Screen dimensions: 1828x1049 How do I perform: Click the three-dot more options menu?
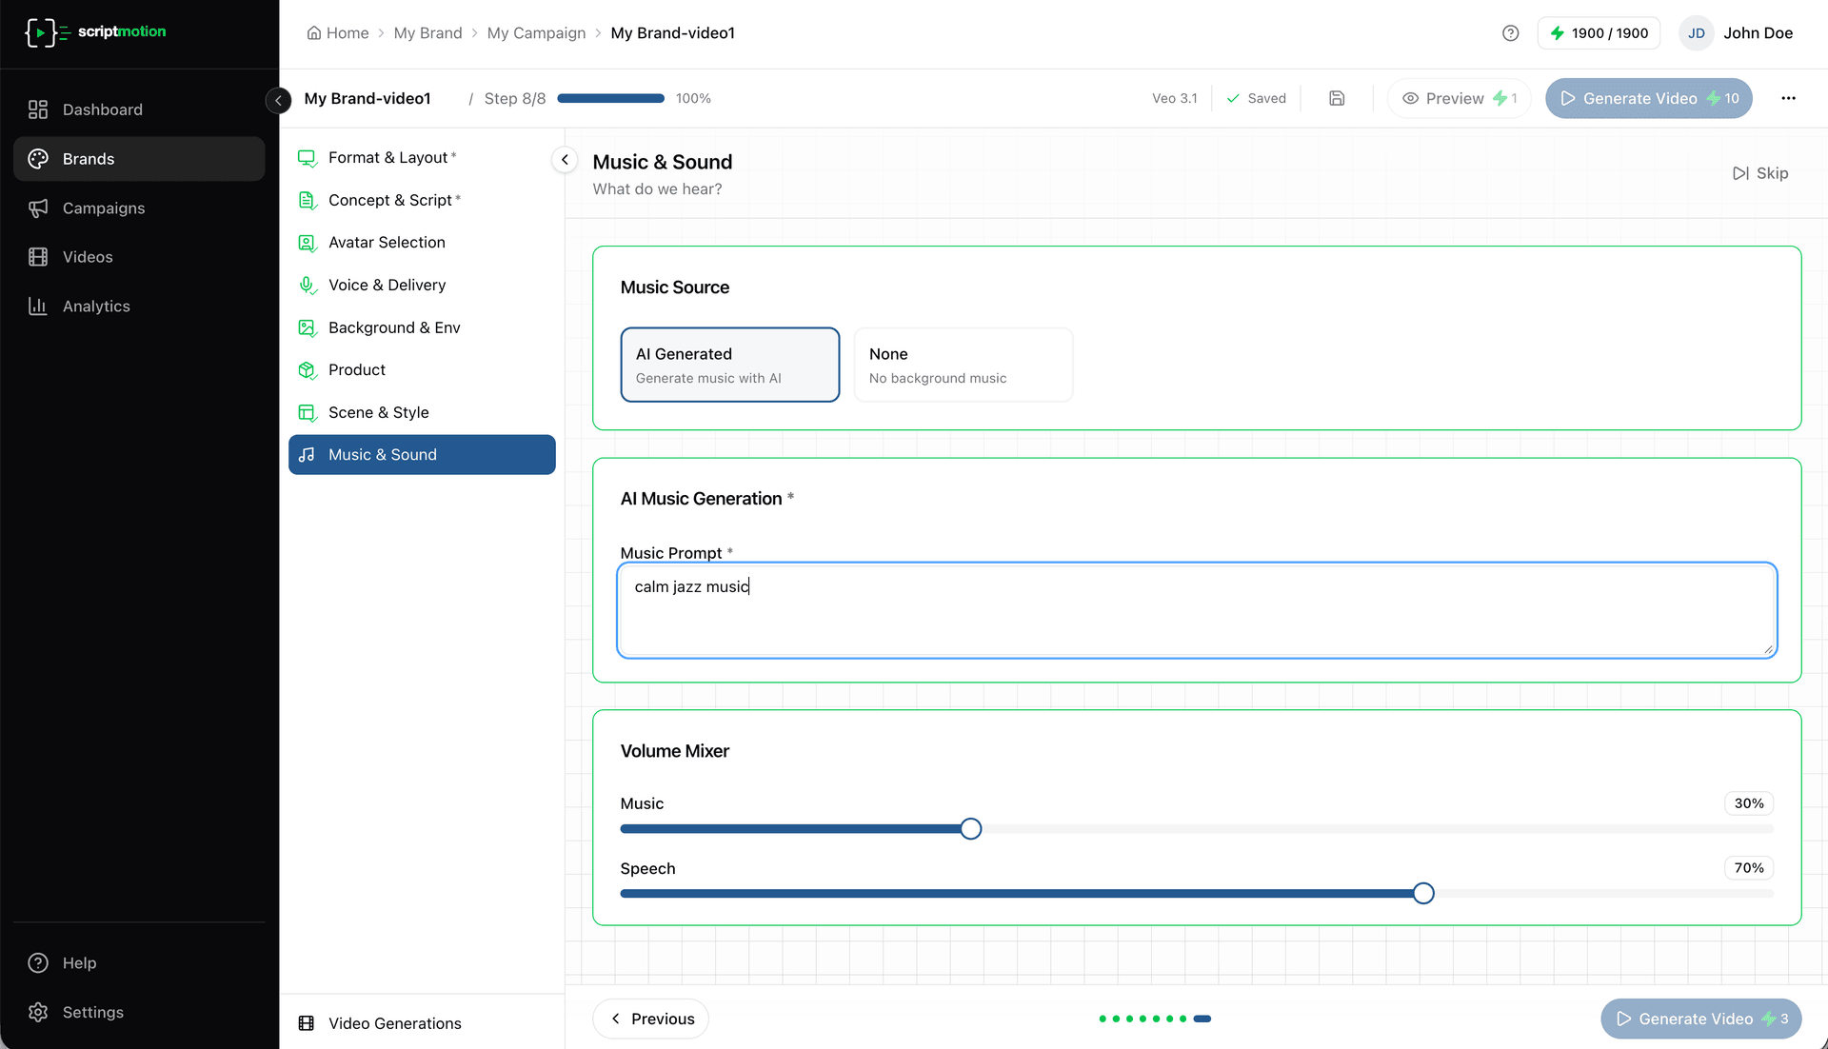(1788, 98)
